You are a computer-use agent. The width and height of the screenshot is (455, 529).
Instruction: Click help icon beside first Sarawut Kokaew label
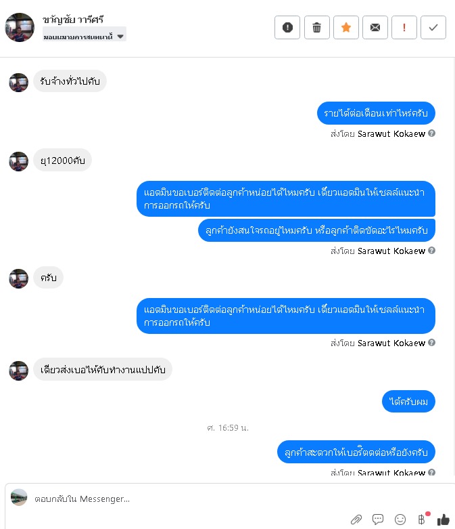point(431,133)
